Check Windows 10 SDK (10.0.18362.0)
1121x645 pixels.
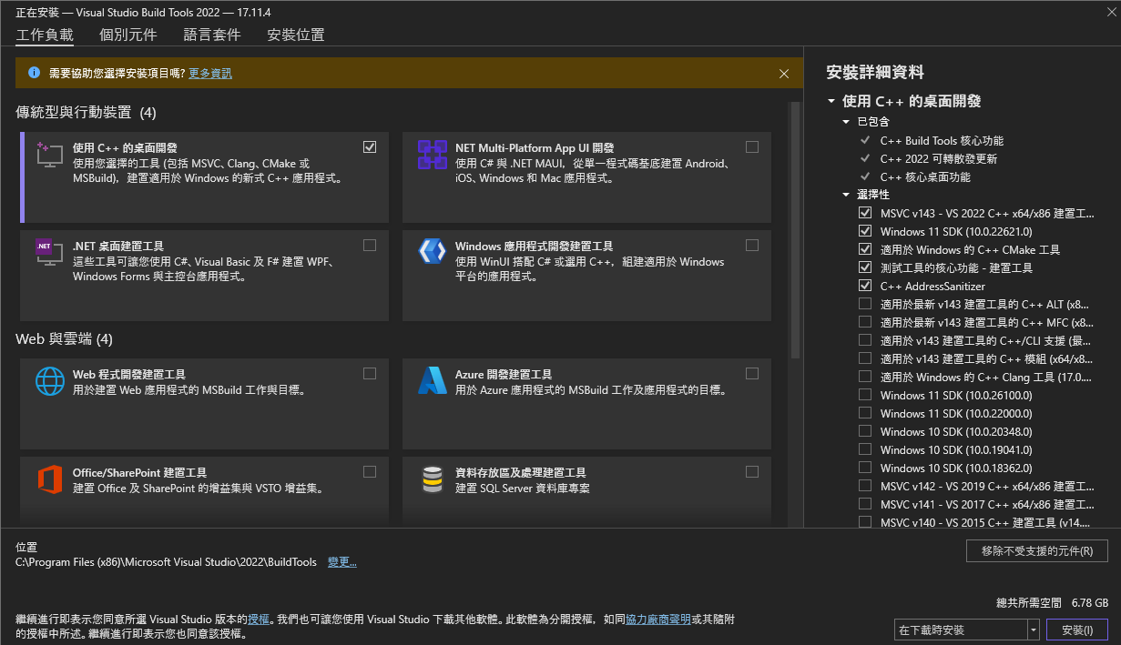click(865, 468)
